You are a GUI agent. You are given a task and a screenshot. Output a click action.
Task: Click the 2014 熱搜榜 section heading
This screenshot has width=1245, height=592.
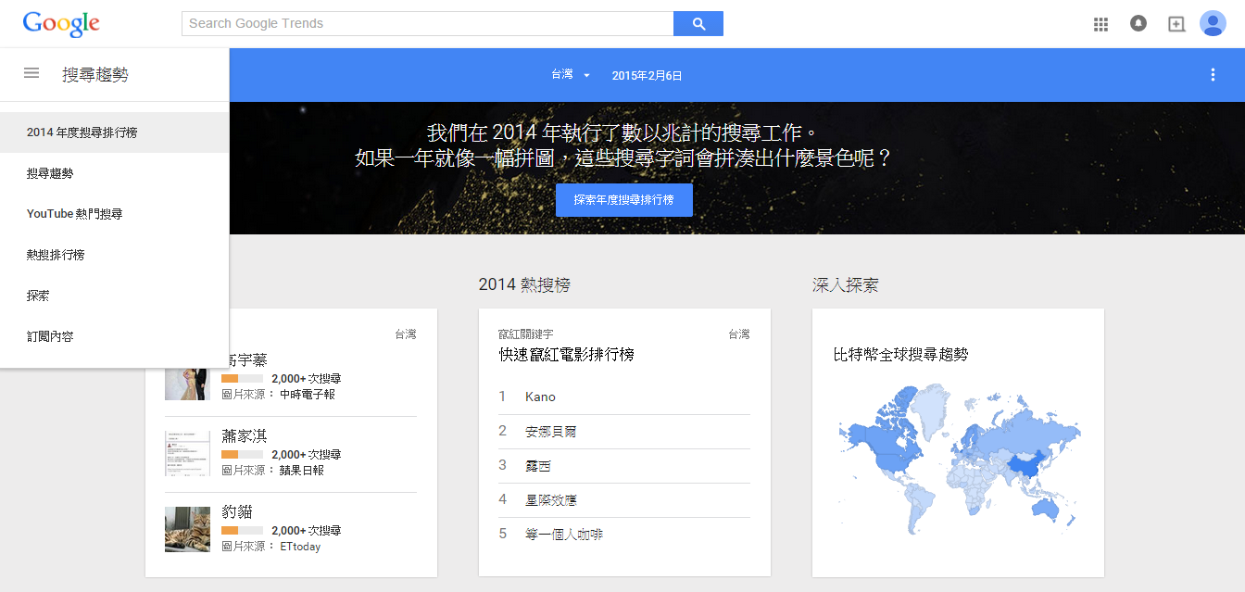pos(524,285)
